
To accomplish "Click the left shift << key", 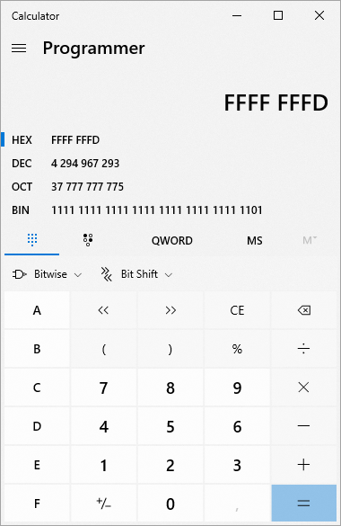I will coord(103,310).
